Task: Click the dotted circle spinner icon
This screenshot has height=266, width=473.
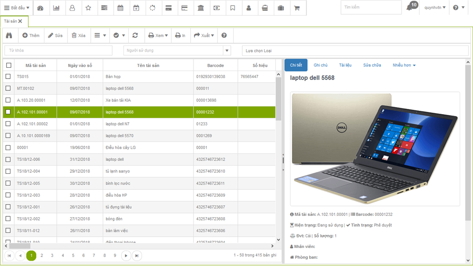Action: pyautogui.click(x=152, y=8)
